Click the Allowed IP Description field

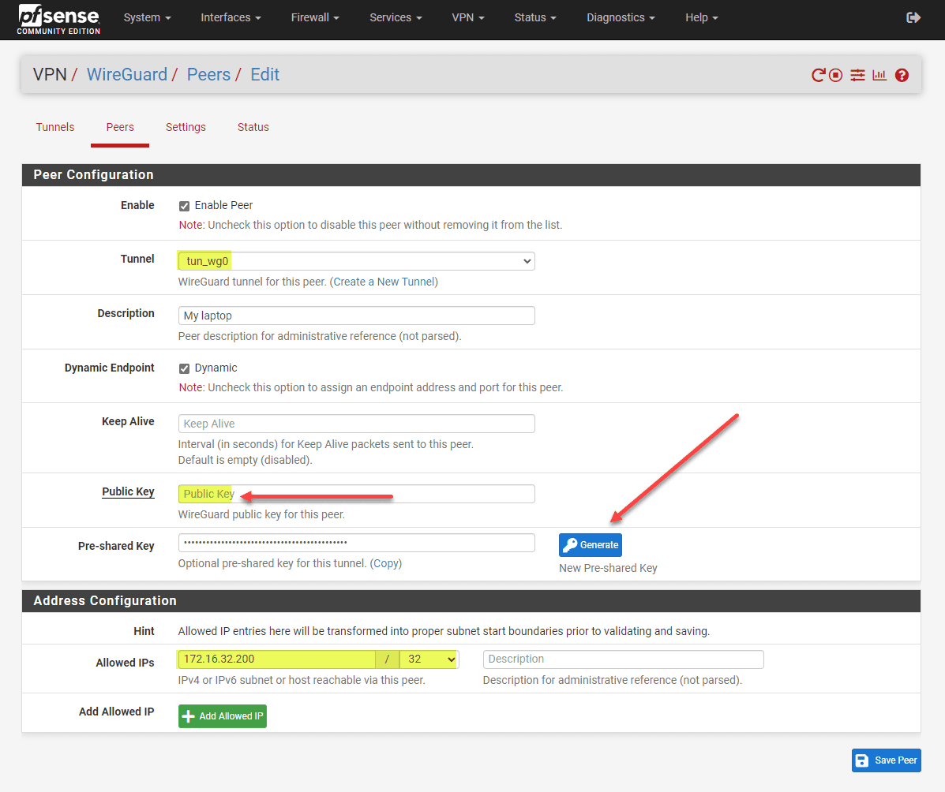623,659
